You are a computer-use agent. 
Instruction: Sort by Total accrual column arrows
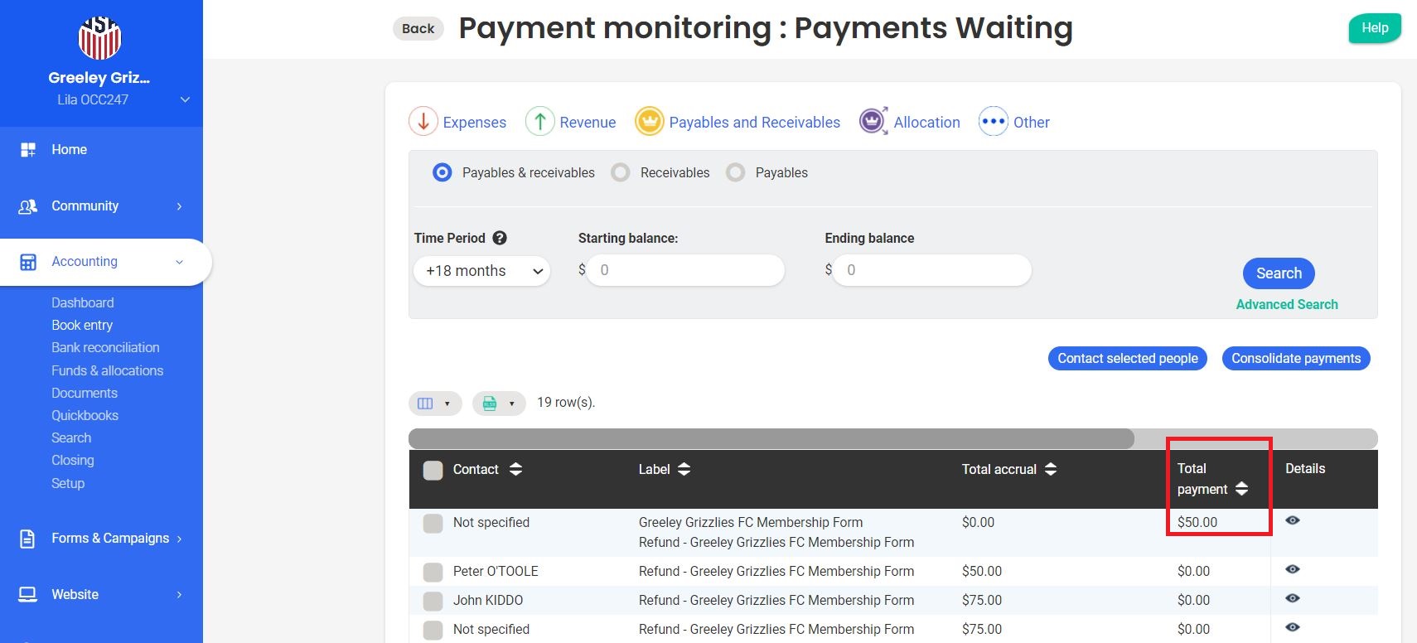pos(1051,469)
